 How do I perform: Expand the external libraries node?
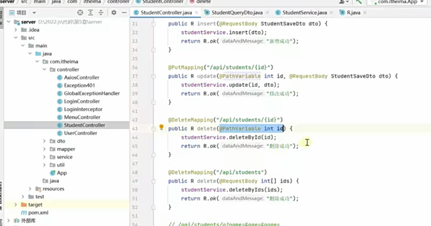[x=9, y=221]
